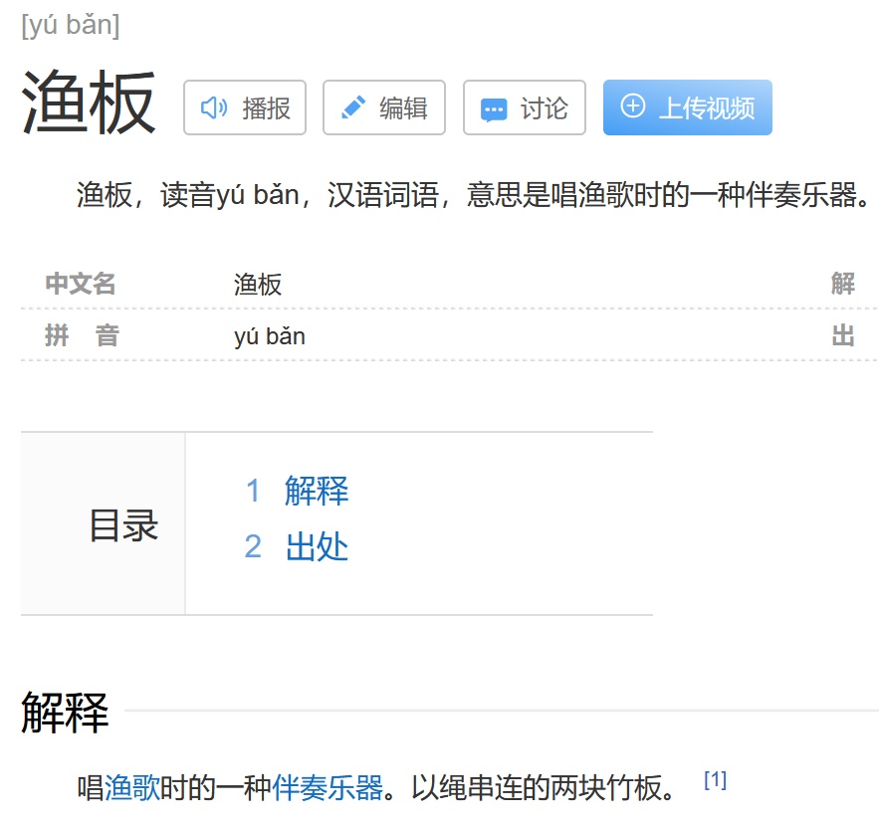Click the speaker icon in the 播报 button
The width and height of the screenshot is (879, 826).
click(x=214, y=107)
